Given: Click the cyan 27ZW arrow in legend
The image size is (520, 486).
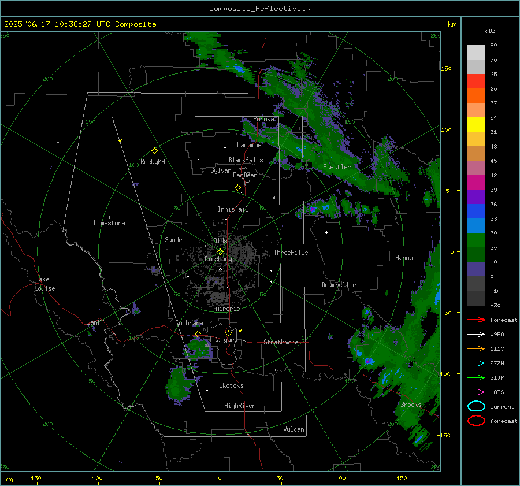Looking at the screenshot, I should [476, 363].
